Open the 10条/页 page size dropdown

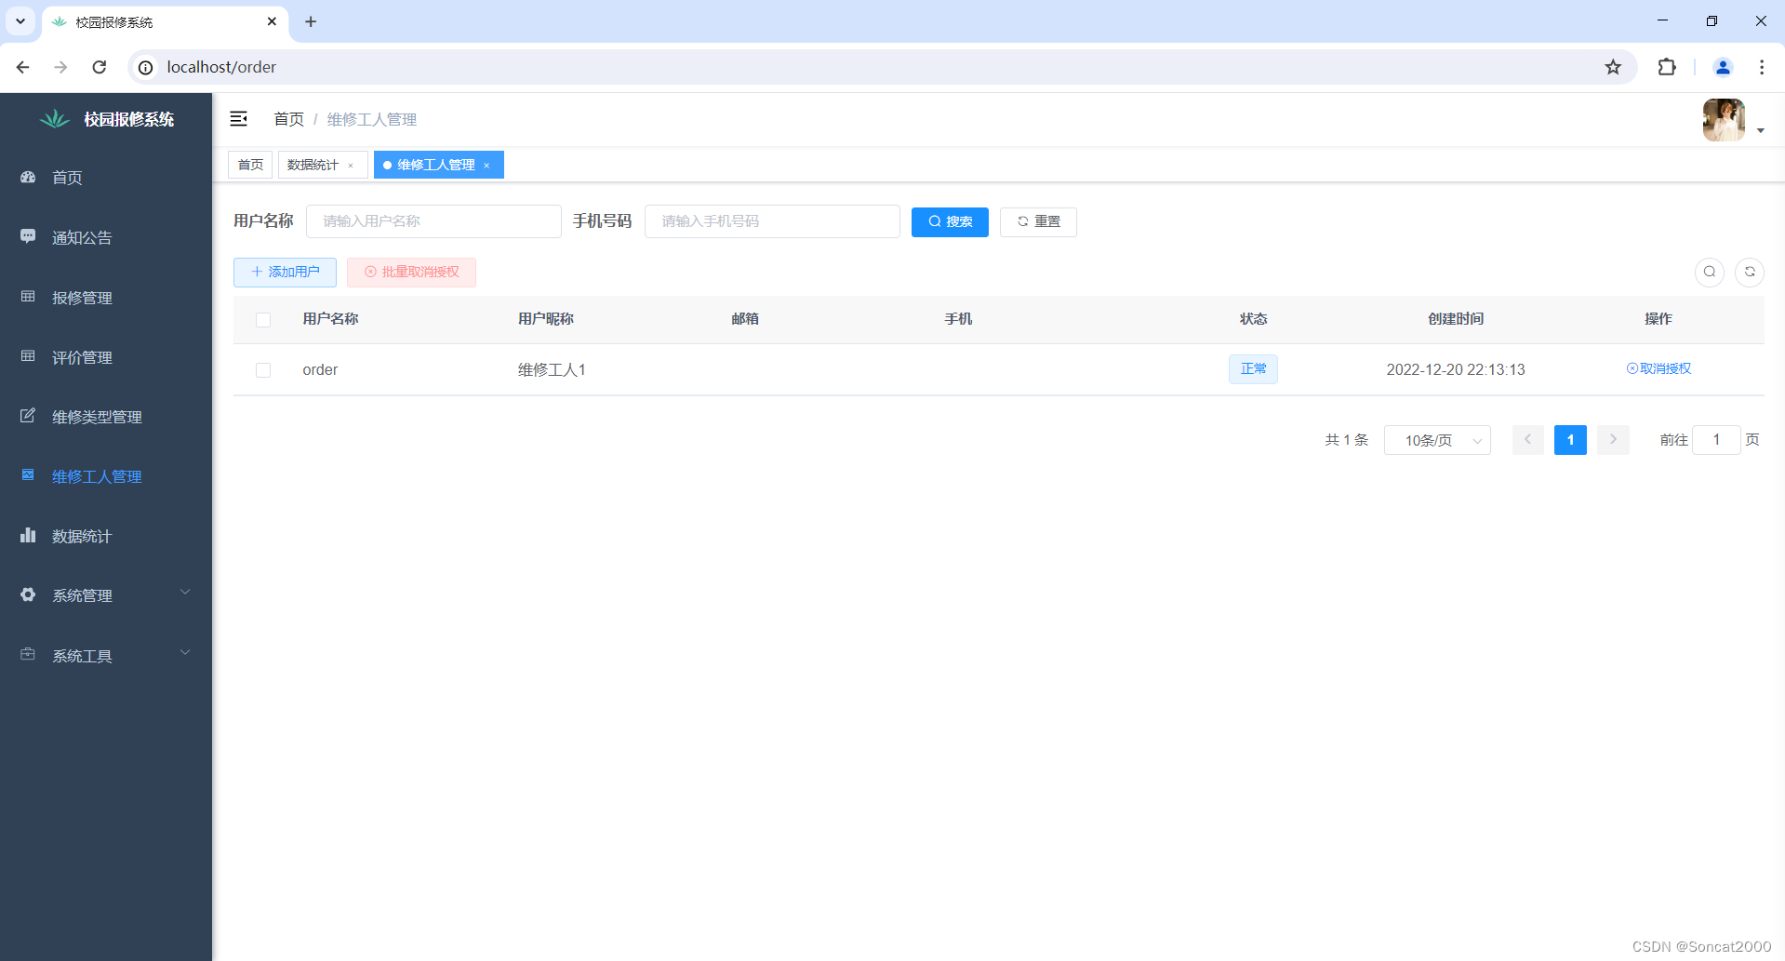tap(1437, 440)
